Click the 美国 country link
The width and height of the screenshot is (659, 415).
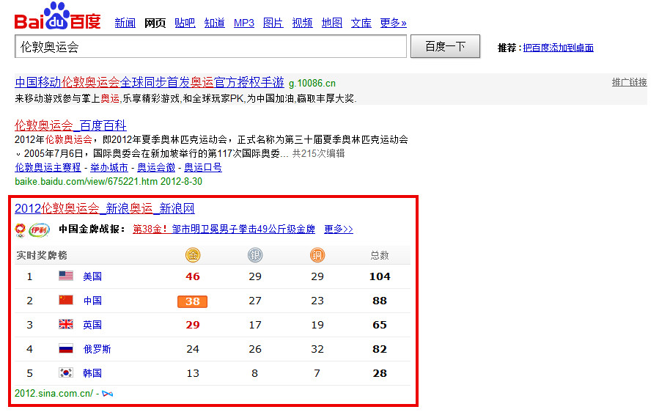(x=92, y=276)
